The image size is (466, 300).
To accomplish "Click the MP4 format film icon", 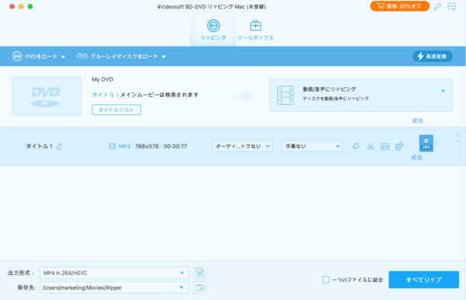I will (112, 146).
